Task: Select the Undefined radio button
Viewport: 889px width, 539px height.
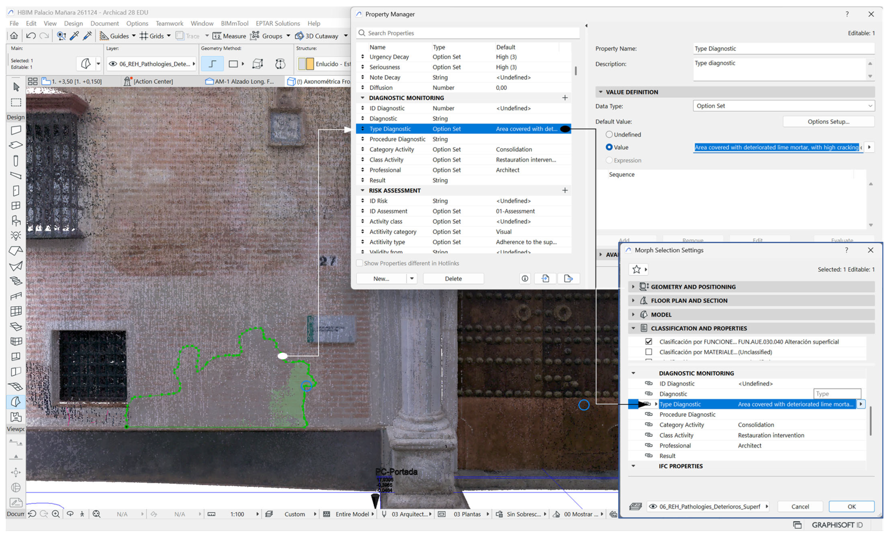Action: 609,135
